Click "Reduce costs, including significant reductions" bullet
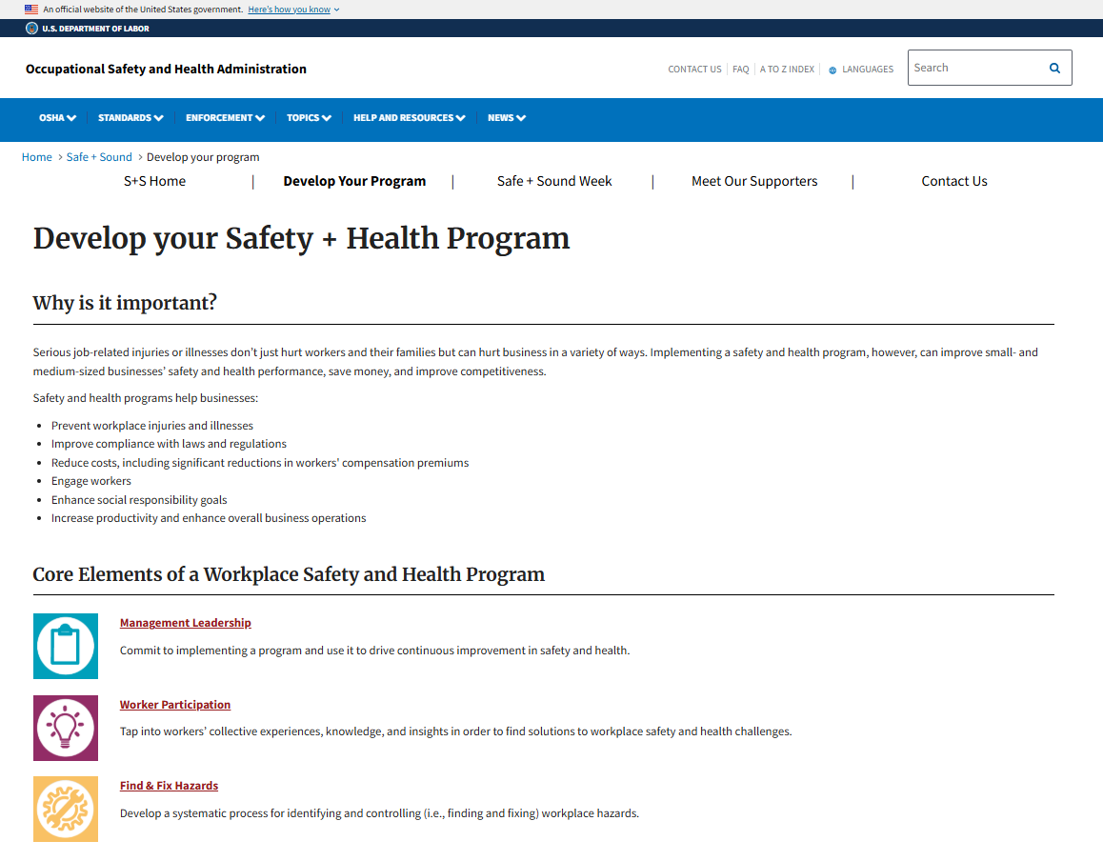The height and width of the screenshot is (861, 1103). click(260, 463)
